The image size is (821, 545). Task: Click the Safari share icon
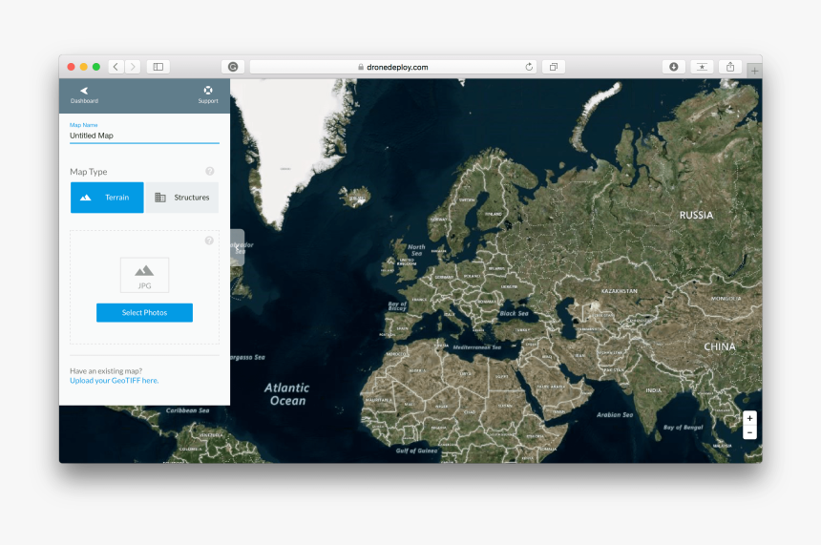tap(730, 67)
